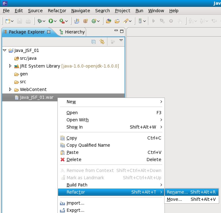Toggle Link with Editor in Package Explorer

(x=102, y=42)
